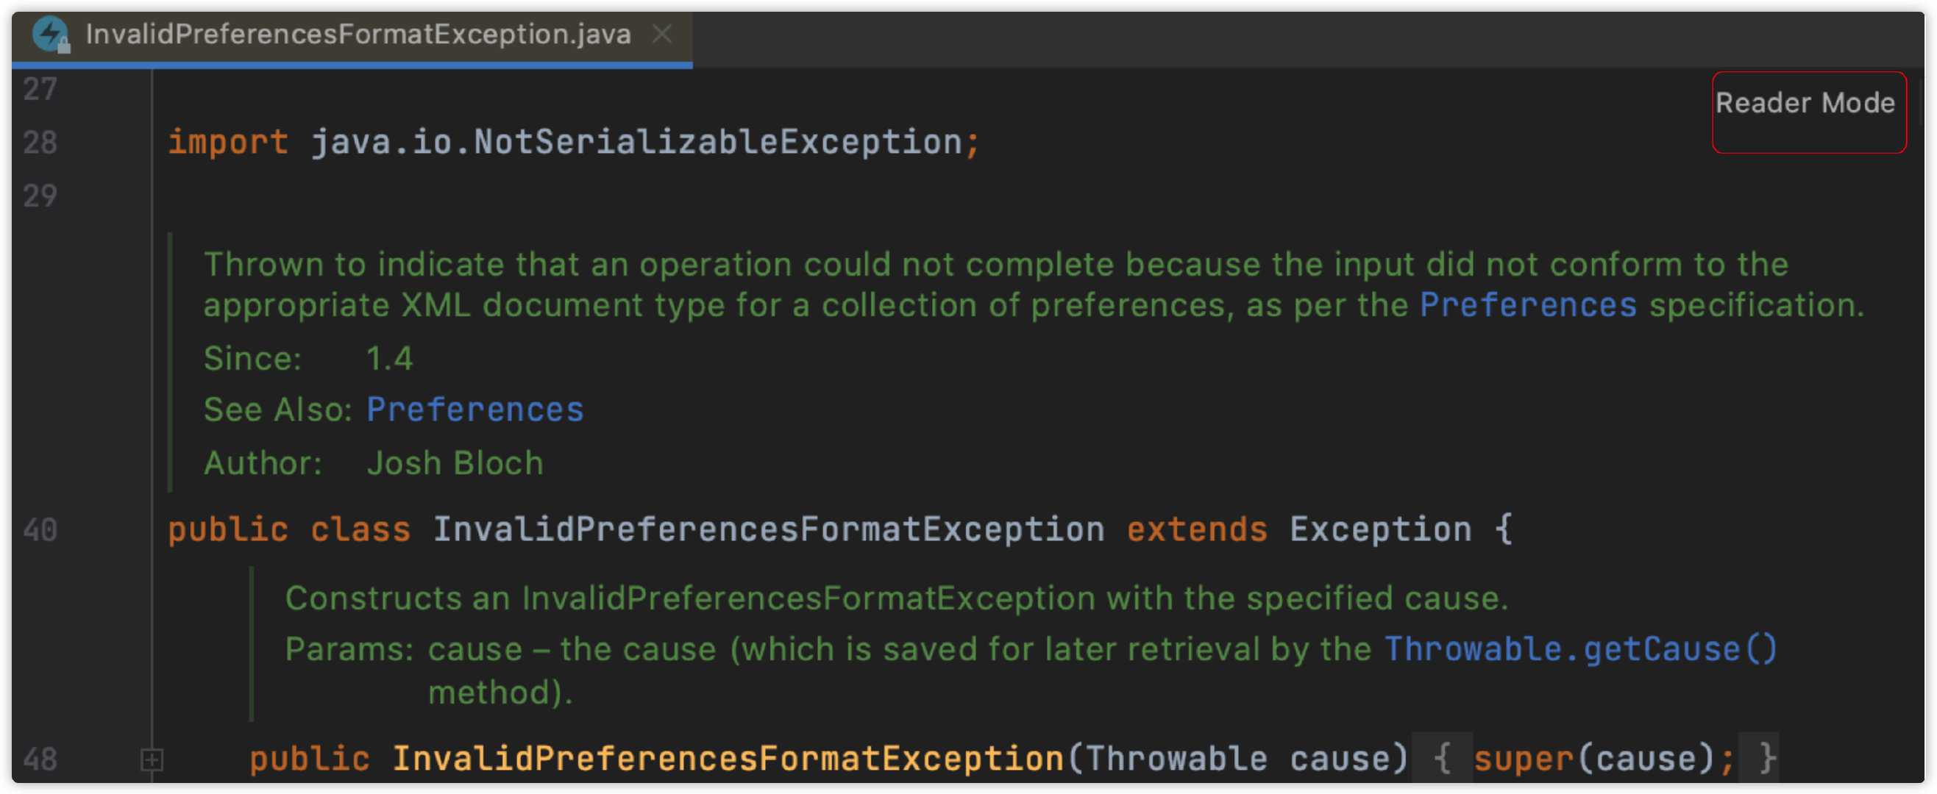Click the Throwable parameter type in the constructor
Image resolution: width=1937 pixels, height=794 pixels.
click(1177, 759)
